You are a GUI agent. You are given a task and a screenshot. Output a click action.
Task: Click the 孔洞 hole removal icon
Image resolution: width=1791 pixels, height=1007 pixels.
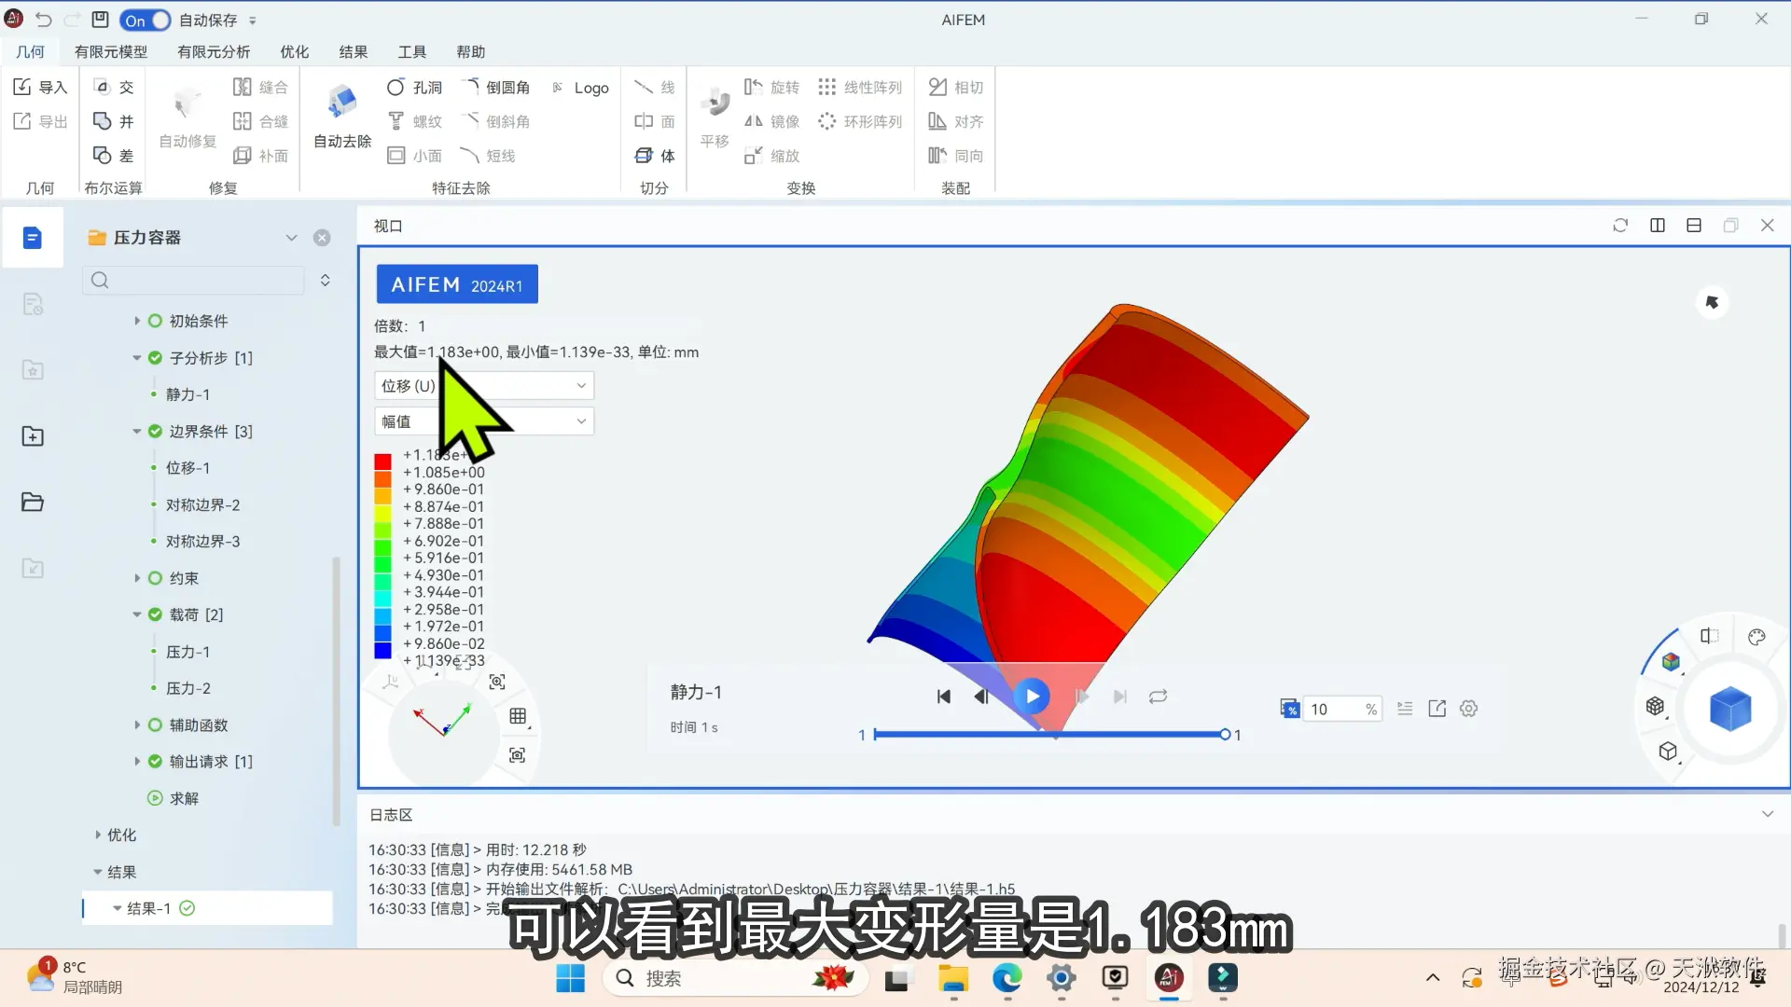[396, 87]
